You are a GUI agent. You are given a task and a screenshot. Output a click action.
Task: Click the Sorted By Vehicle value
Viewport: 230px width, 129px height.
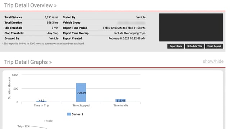click(141, 17)
